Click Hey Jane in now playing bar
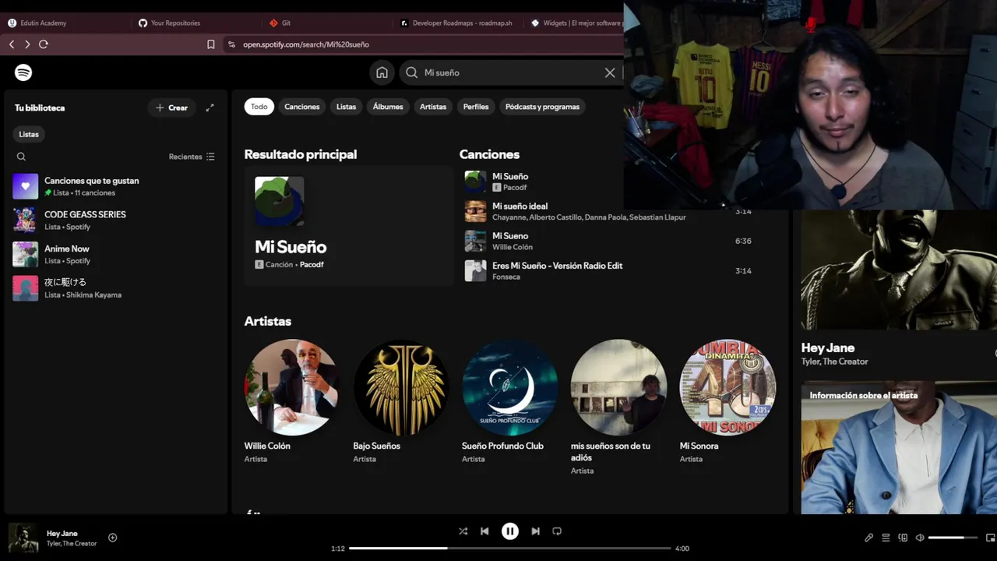The image size is (997, 561). (x=62, y=533)
